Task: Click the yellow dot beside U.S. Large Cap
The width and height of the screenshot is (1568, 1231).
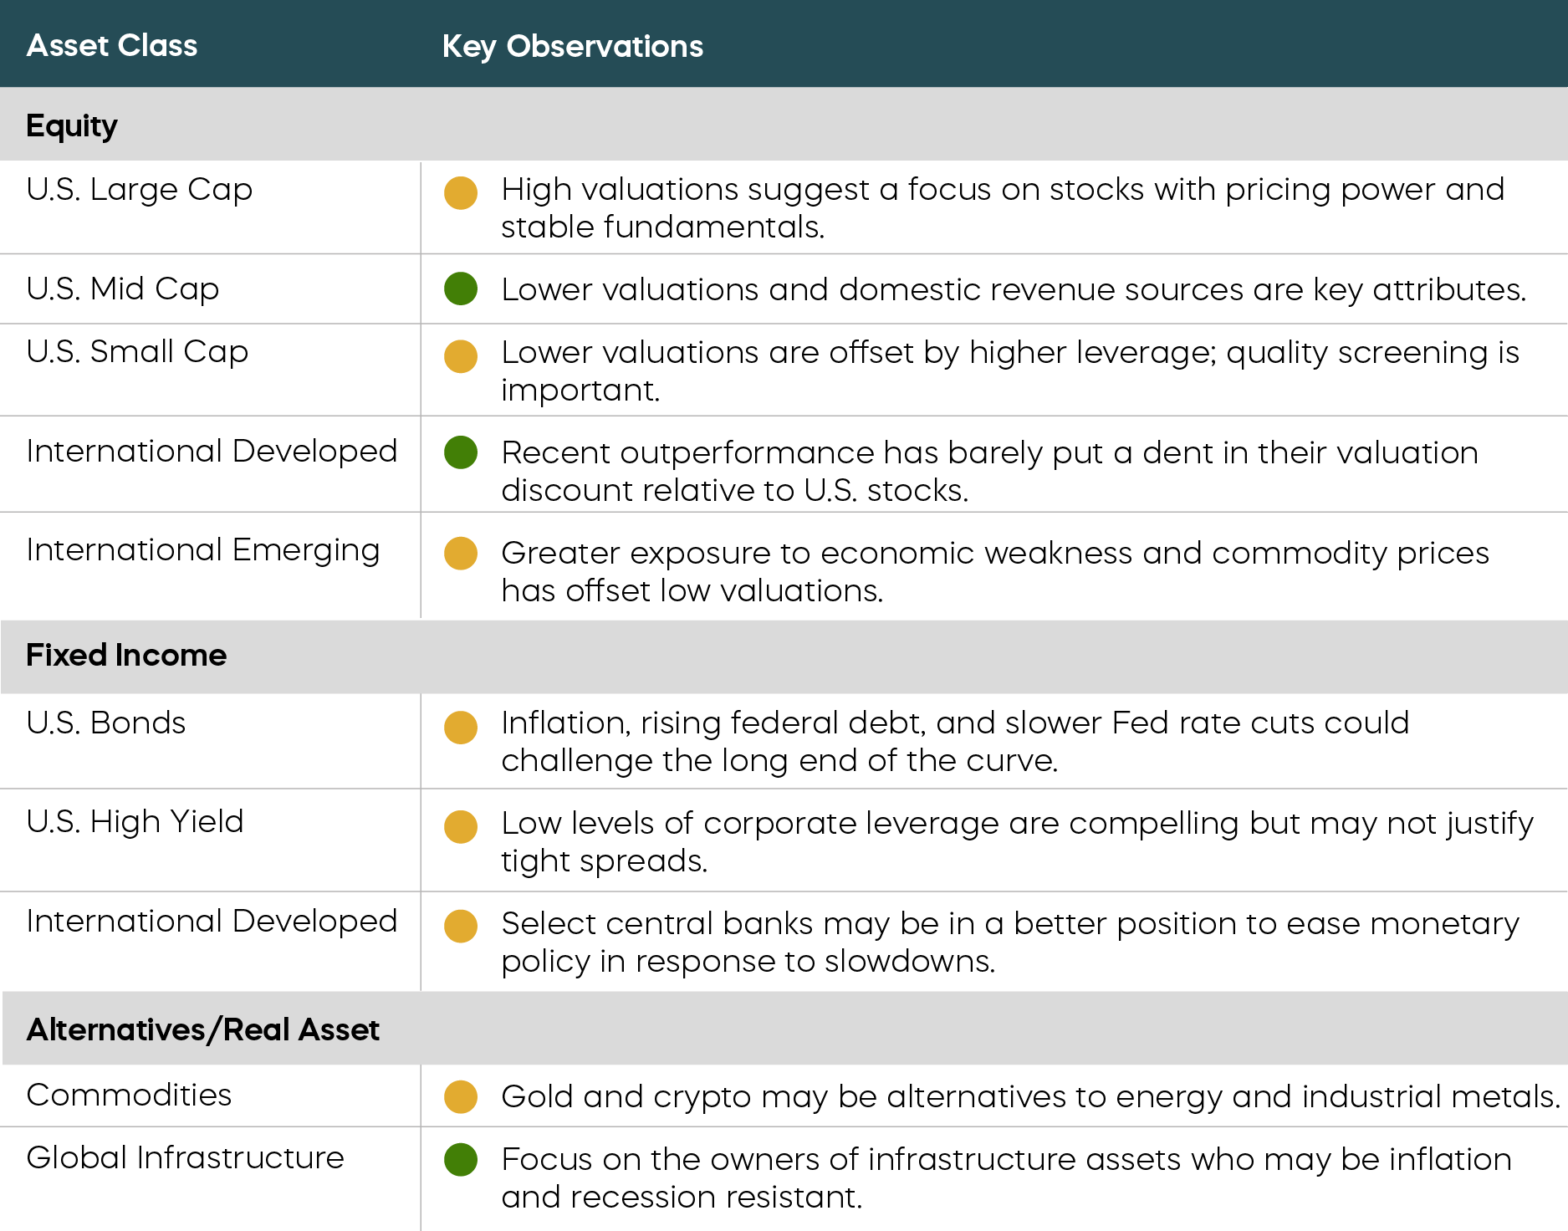Action: [x=461, y=192]
